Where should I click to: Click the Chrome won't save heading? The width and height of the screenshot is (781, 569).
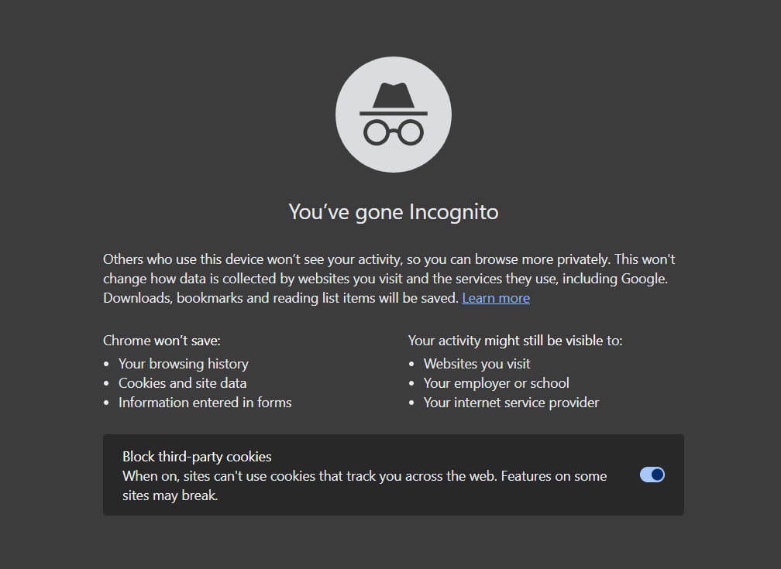coord(161,341)
